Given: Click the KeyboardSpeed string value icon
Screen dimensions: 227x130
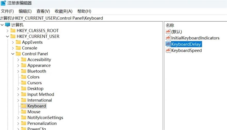Looking at the screenshot, I should 168,50.
